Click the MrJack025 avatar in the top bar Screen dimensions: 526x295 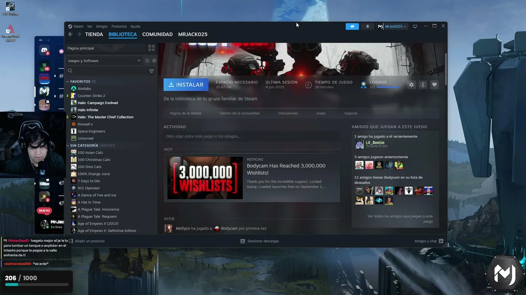[380, 26]
